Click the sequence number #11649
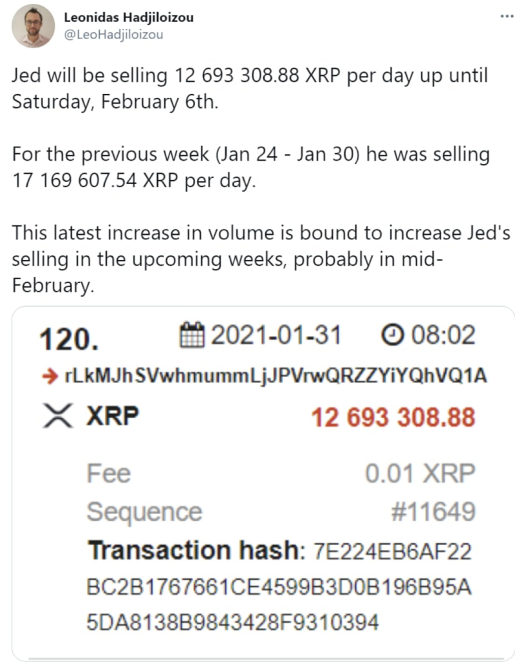515x662 pixels. pos(433,511)
